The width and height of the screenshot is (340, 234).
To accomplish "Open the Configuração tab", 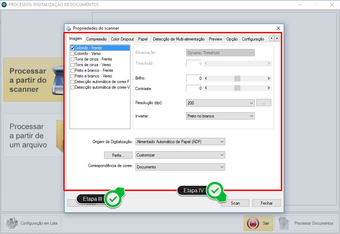I will coord(253,39).
